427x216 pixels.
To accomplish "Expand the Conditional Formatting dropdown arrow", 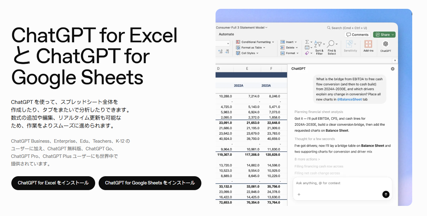I will click(x=273, y=42).
